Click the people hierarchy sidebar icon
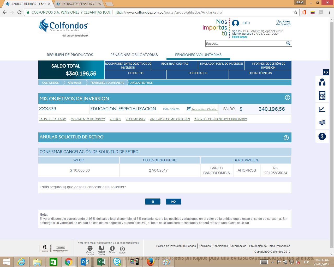Image resolution: width=334 pixels, height=267 pixels. point(322,82)
